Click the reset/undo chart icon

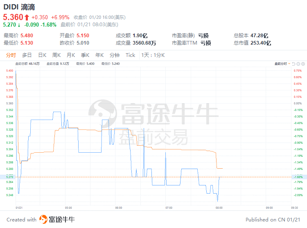pos(293,64)
